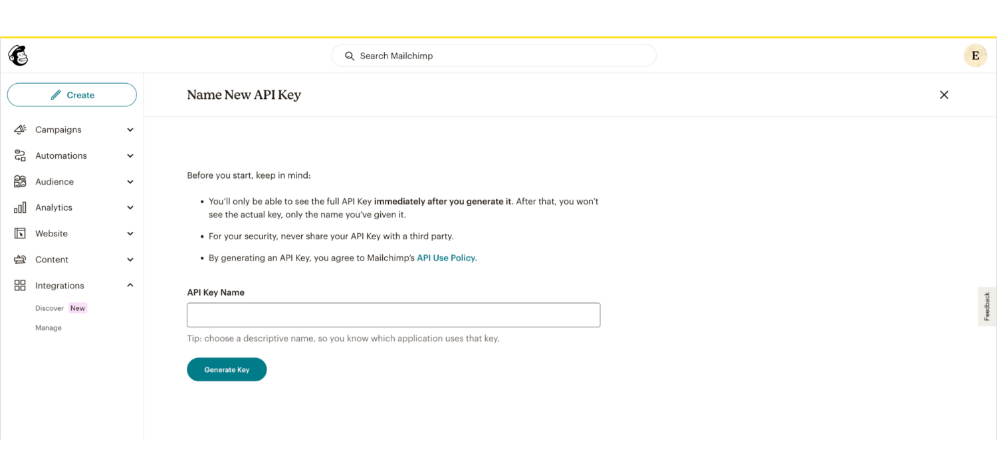Collapse the Integrations chevron
The width and height of the screenshot is (997, 465).
[x=130, y=285]
